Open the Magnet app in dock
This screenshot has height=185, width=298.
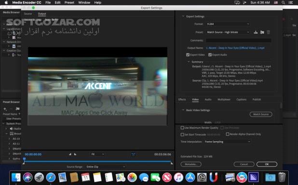213,178
